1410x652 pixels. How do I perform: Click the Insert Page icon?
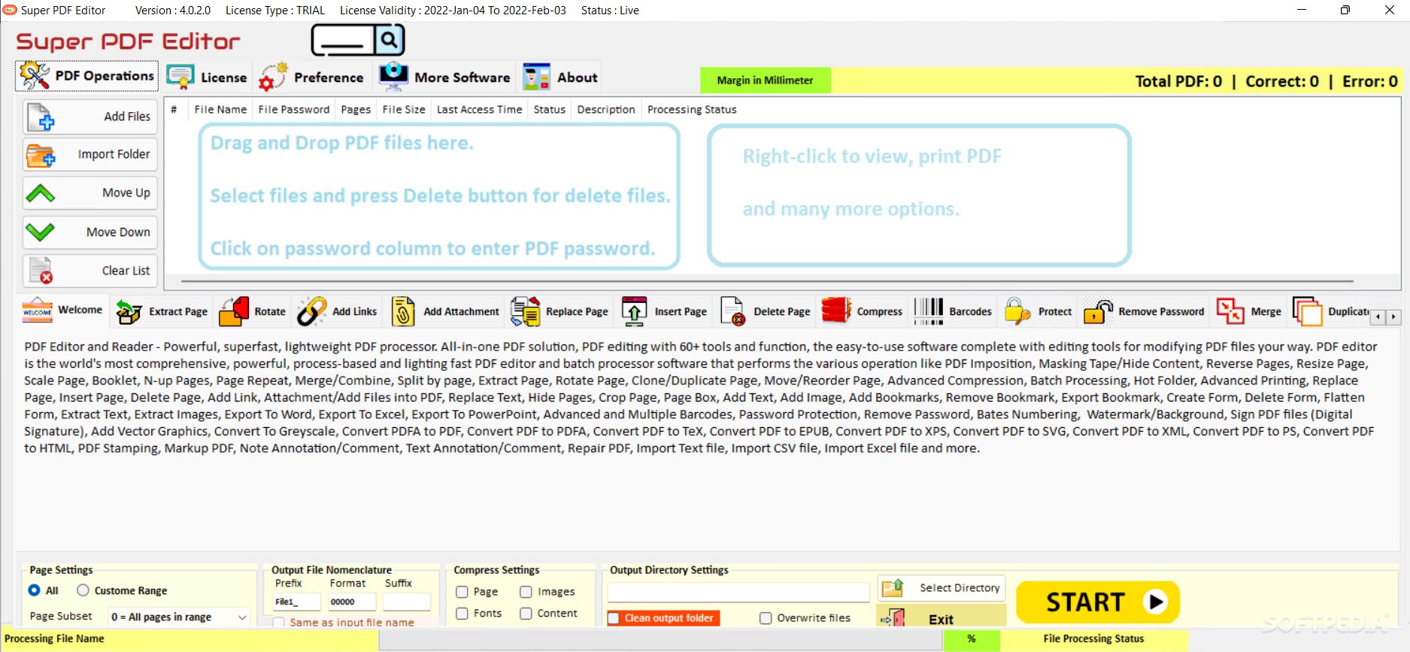pyautogui.click(x=634, y=311)
